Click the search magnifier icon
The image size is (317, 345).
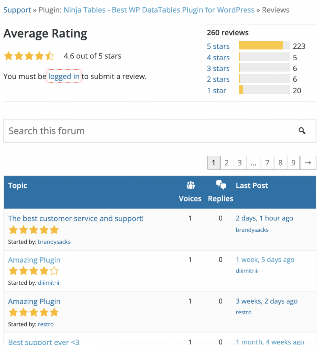tap(302, 131)
